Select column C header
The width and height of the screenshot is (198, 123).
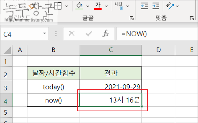[x=111, y=50]
